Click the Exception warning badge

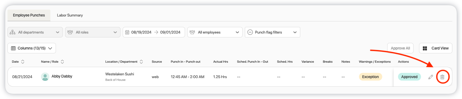(370, 77)
